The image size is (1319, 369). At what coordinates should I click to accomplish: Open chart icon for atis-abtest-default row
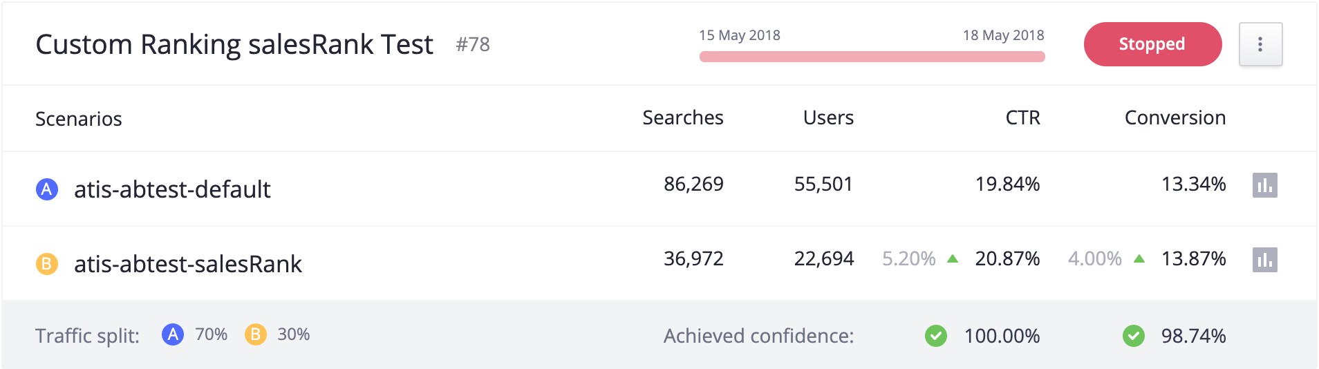pyautogui.click(x=1264, y=185)
